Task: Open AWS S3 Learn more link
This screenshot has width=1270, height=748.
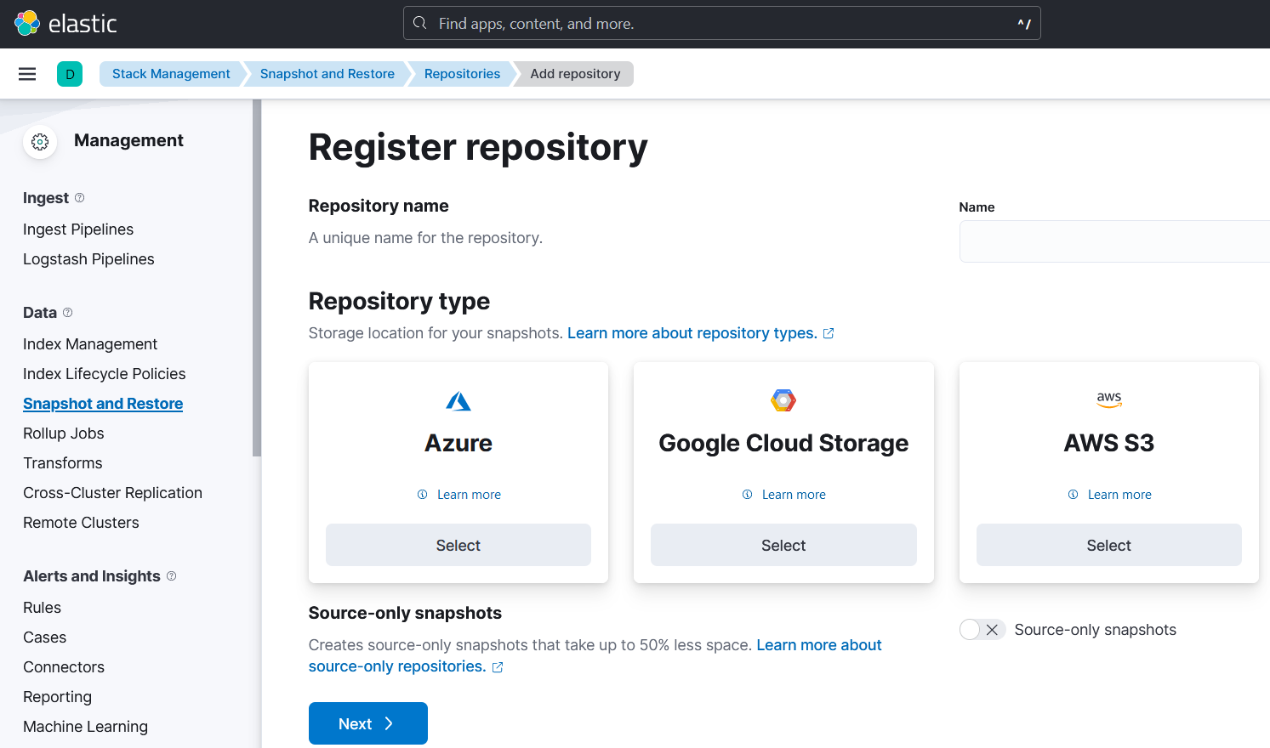Action: [1119, 495]
